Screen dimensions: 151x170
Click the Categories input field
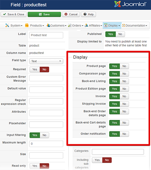[118, 152]
